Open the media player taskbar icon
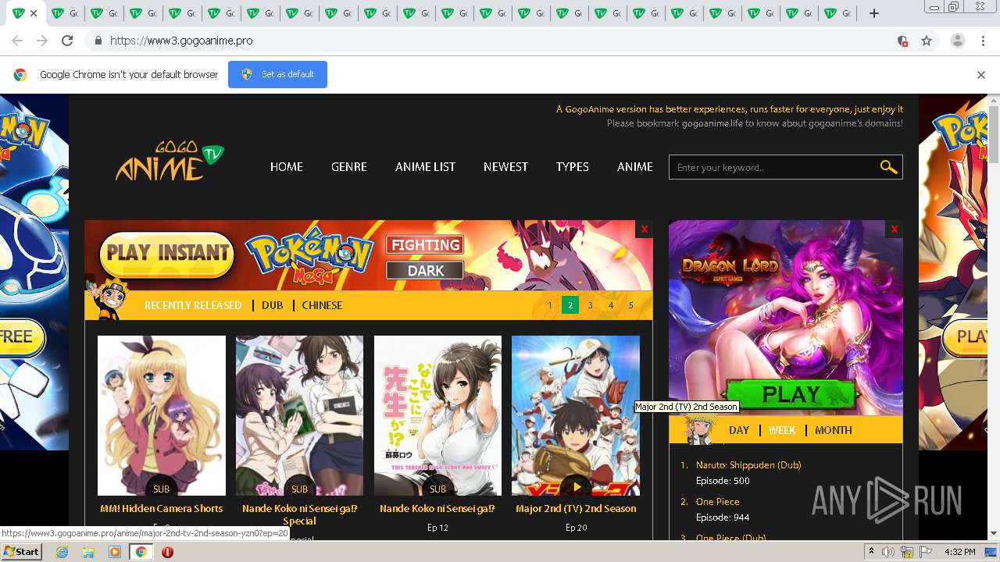1000x562 pixels. coord(115,552)
